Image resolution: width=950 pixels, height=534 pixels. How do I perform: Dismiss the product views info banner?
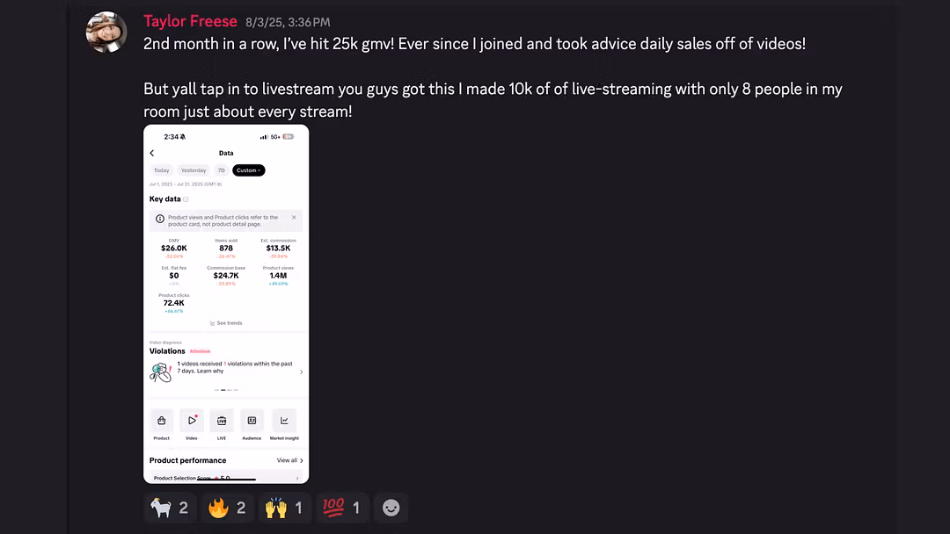click(294, 217)
